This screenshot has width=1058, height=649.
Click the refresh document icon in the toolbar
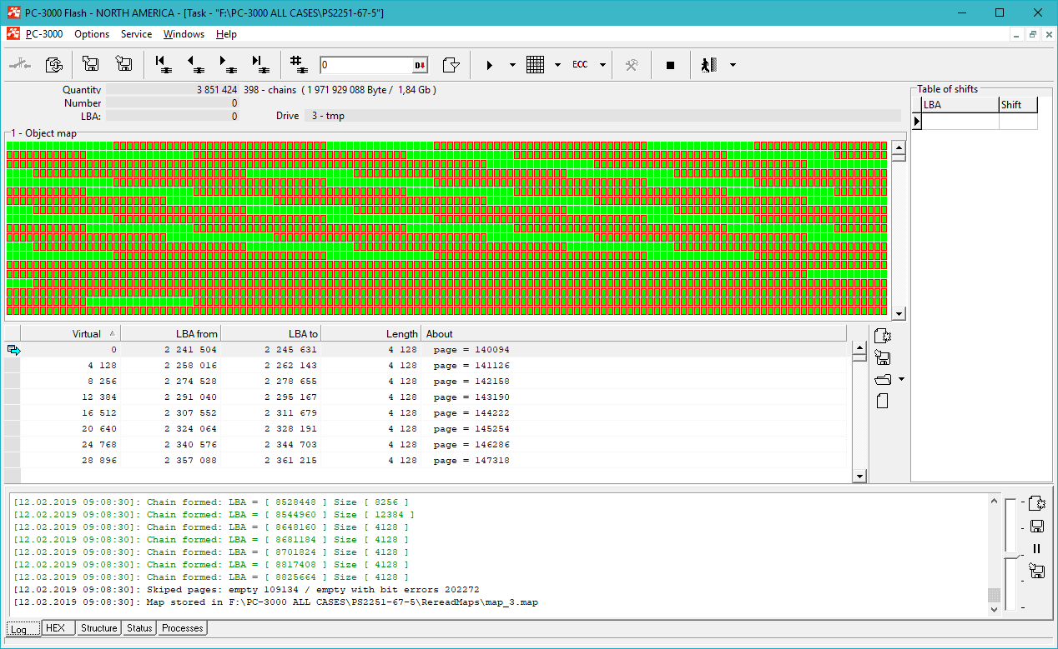tap(53, 65)
